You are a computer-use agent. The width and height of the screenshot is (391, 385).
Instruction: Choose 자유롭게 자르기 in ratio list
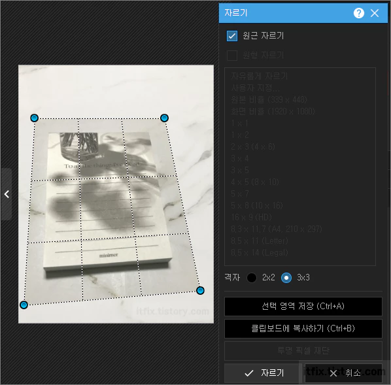click(260, 76)
